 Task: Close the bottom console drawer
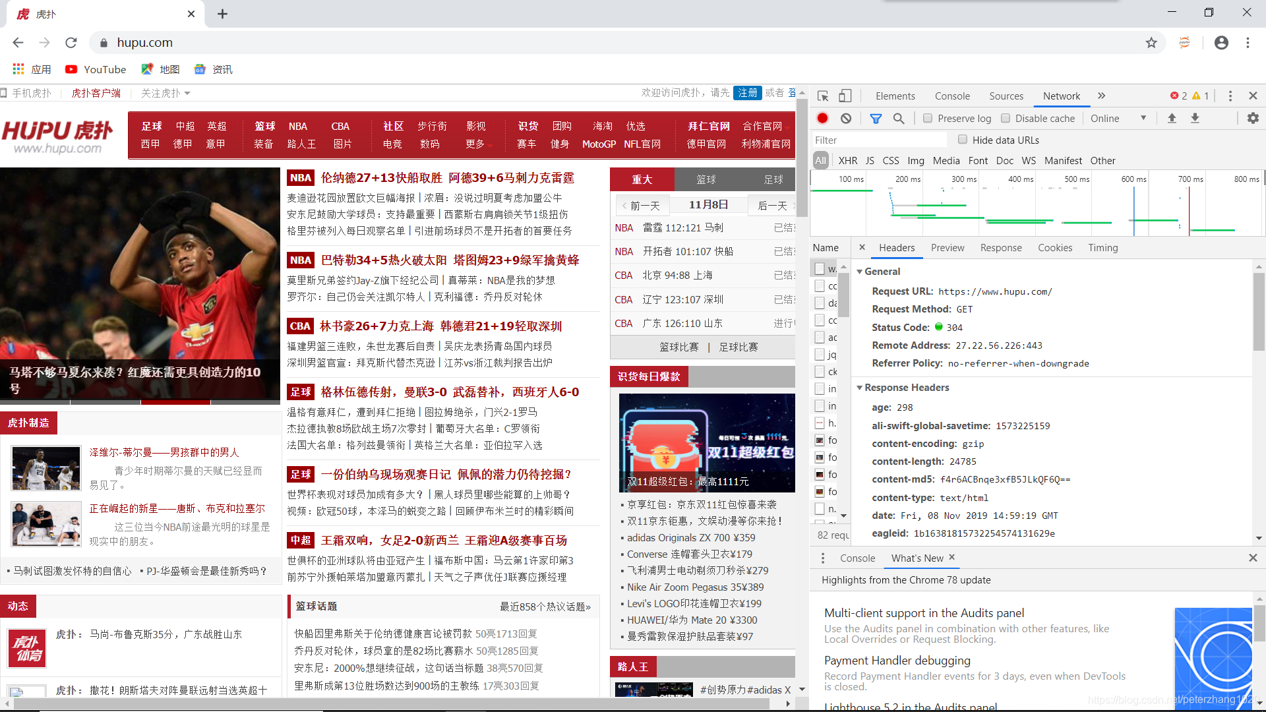pos(1253,558)
